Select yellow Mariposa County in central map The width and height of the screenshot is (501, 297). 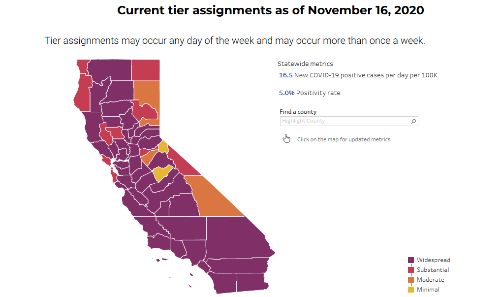point(161,173)
